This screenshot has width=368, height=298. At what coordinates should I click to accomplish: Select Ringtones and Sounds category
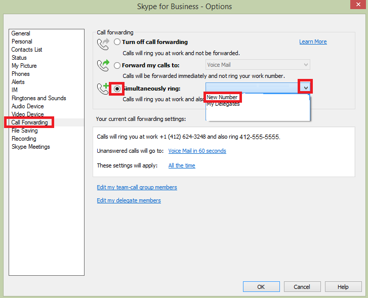pos(39,98)
